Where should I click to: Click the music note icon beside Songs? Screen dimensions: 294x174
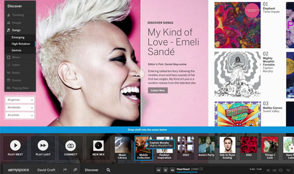tap(9, 30)
